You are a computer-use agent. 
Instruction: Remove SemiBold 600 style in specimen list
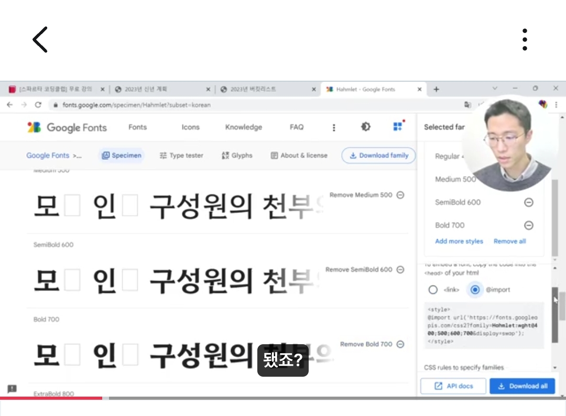(x=400, y=269)
